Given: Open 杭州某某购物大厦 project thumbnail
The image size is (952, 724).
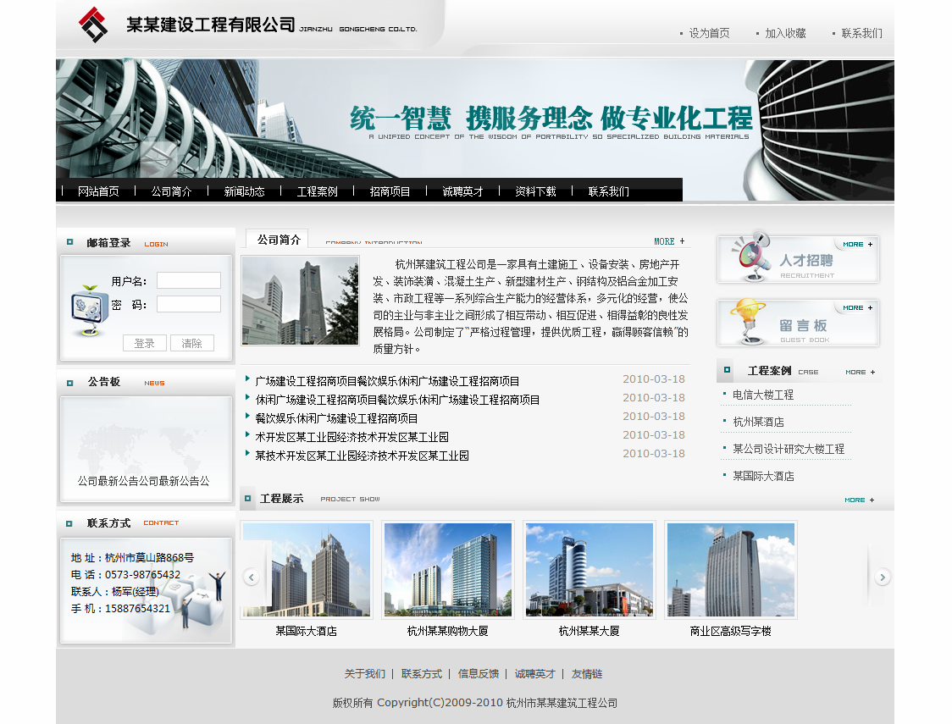Looking at the screenshot, I should pos(448,570).
